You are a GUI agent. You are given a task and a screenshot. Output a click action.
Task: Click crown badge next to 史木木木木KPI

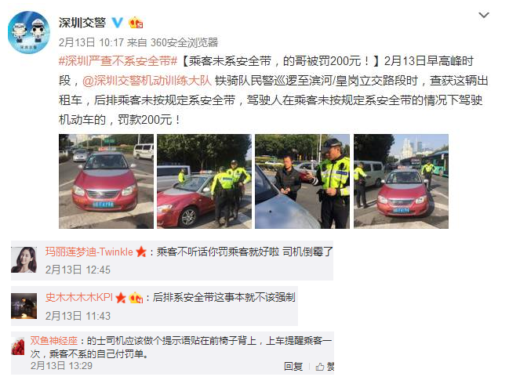[x=136, y=298]
